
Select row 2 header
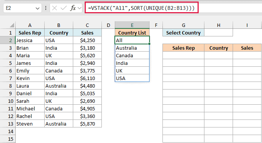8,40
